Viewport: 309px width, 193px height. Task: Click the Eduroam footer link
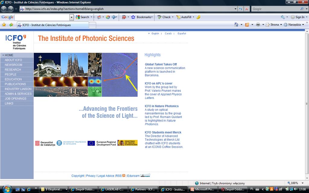tap(133, 176)
